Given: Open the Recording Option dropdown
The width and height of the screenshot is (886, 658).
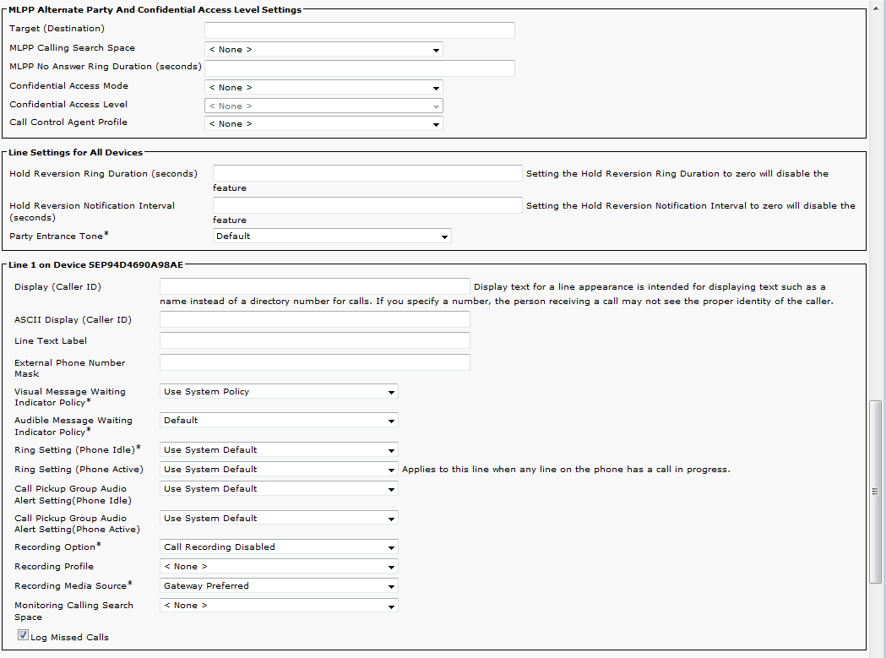Looking at the screenshot, I should click(279, 547).
